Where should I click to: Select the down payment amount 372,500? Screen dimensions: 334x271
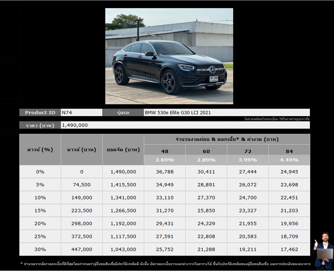click(82, 236)
